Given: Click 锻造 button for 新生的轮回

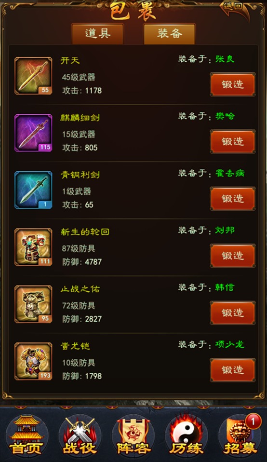Looking at the screenshot, I should click(x=233, y=256).
